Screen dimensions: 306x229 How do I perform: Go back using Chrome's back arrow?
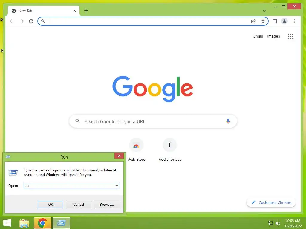click(x=12, y=21)
